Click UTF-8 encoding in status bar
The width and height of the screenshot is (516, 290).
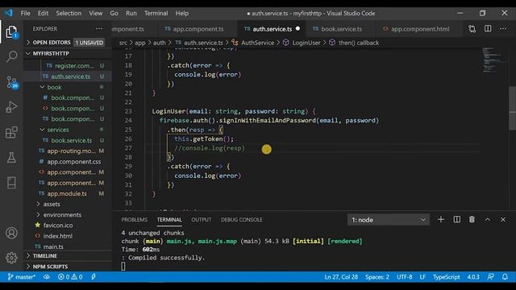click(405, 277)
